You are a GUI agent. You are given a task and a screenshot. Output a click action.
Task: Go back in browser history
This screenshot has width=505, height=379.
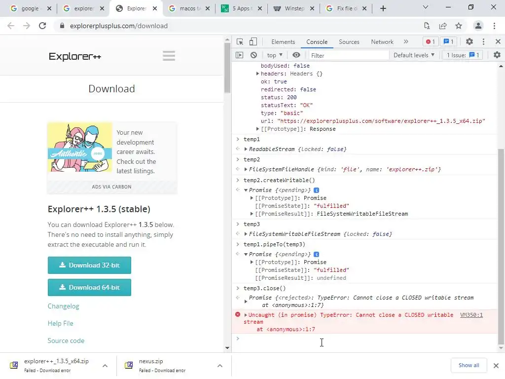[x=11, y=26]
